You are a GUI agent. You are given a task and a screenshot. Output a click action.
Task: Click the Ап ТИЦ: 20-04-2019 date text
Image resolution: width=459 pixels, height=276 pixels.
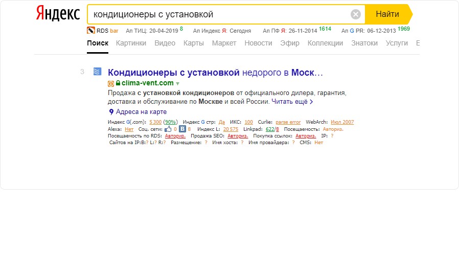(152, 31)
